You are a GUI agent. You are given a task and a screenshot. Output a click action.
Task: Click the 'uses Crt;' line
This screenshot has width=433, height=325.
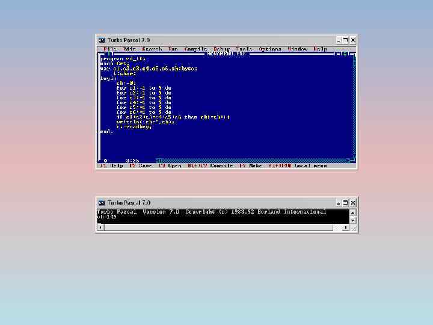[x=115, y=64]
